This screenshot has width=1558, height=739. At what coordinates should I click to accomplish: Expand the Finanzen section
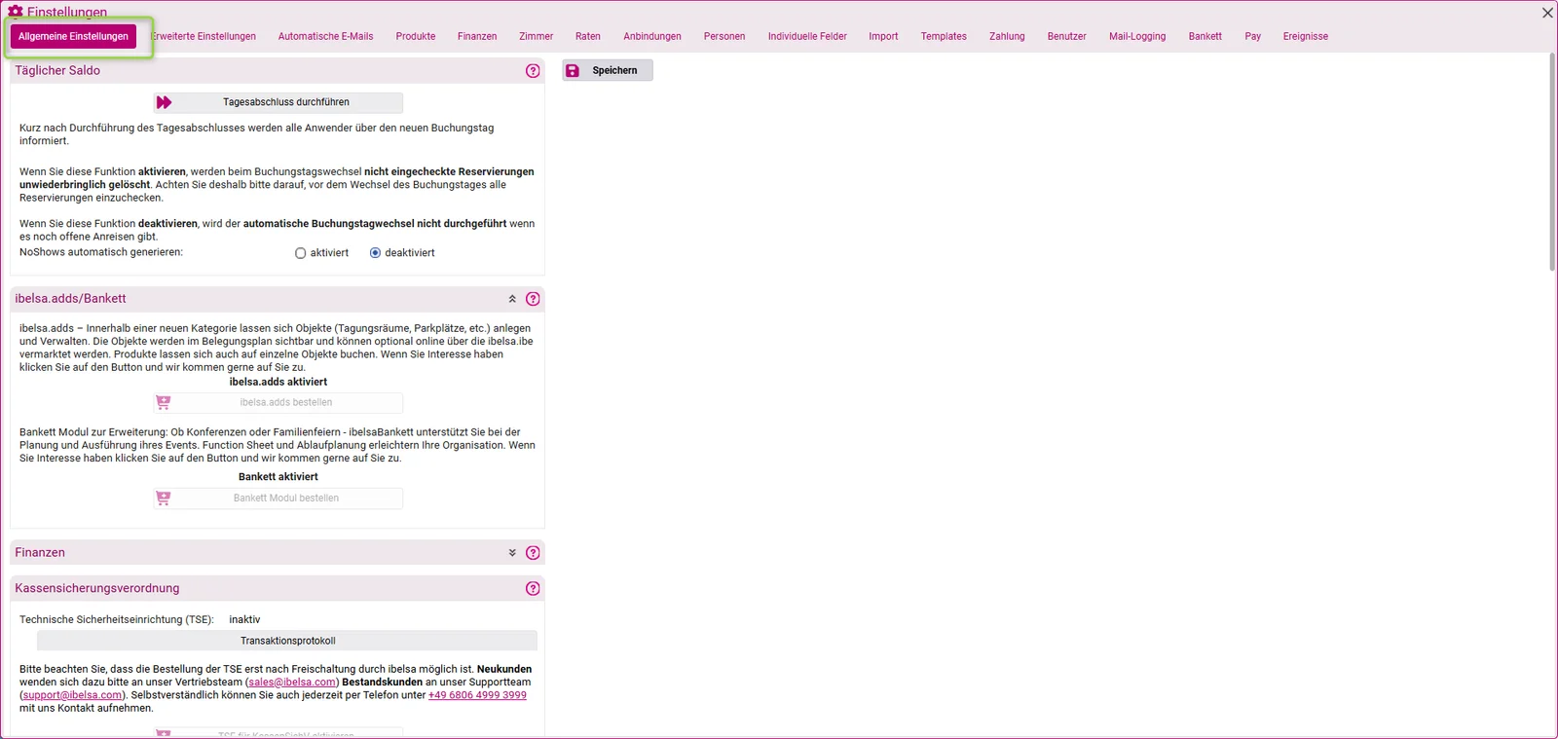[x=512, y=553]
